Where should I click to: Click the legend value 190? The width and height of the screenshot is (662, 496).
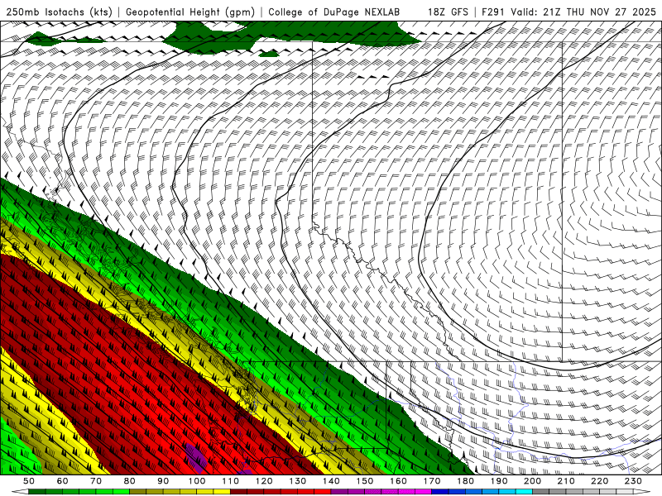pyautogui.click(x=499, y=481)
